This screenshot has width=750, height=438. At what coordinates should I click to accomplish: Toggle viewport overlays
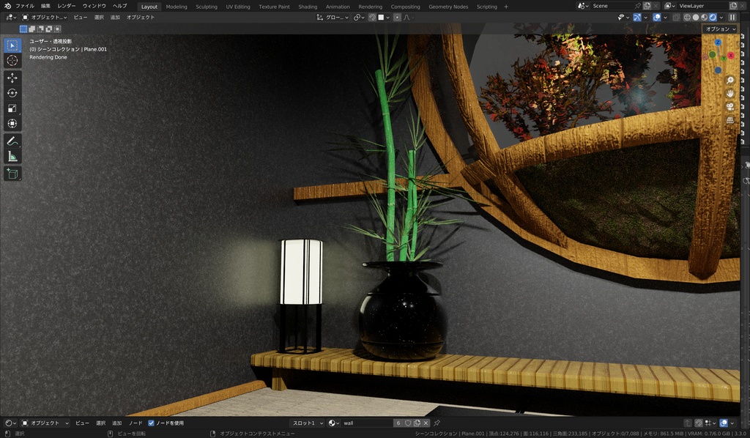[657, 18]
